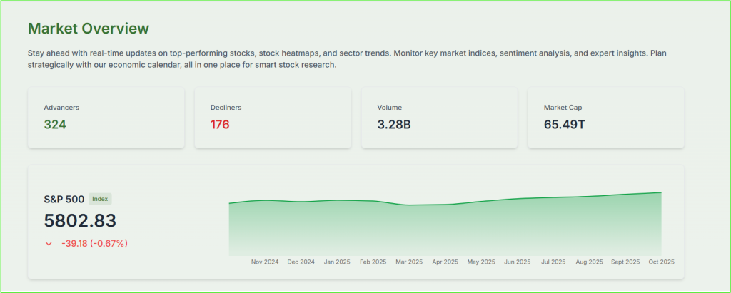Click the 176 decliners count
Viewport: 731px width, 293px height.
coord(221,125)
